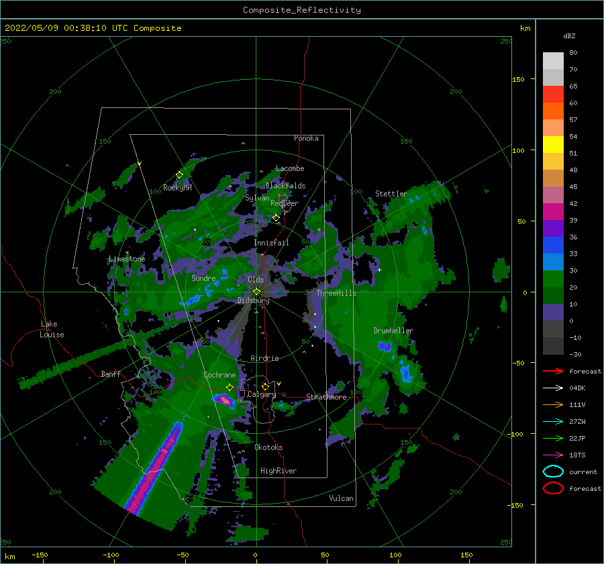Click the yellow diamond marker above RockyMH

(x=179, y=175)
